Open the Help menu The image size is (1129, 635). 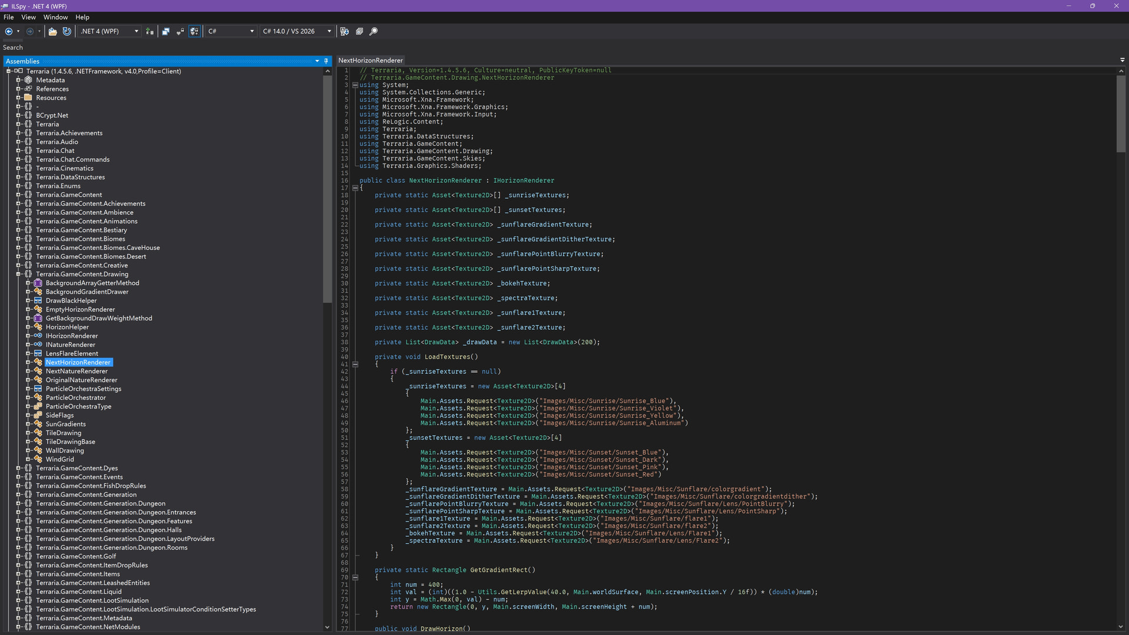point(82,17)
